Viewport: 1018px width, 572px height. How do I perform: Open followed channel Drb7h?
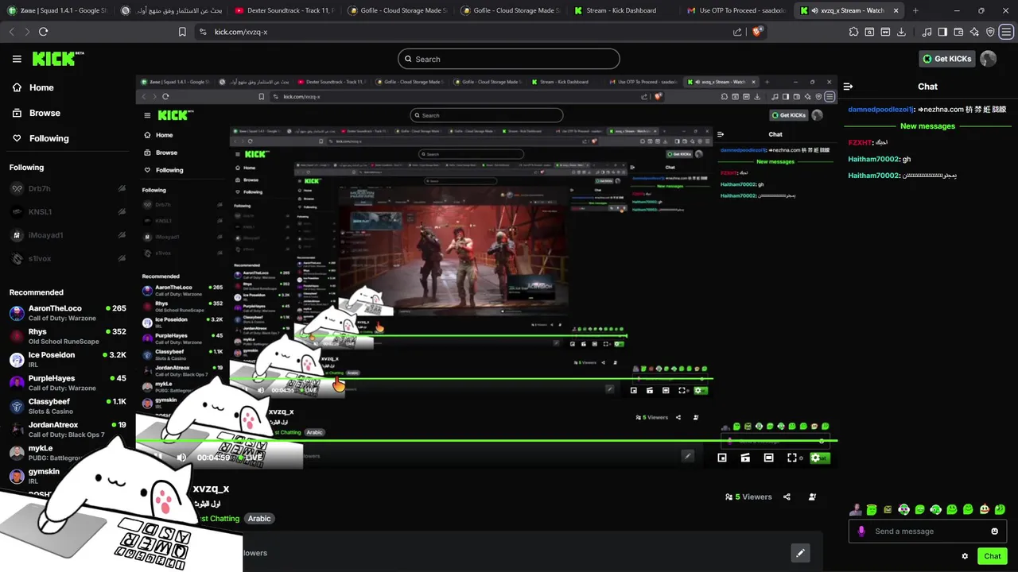coord(68,188)
